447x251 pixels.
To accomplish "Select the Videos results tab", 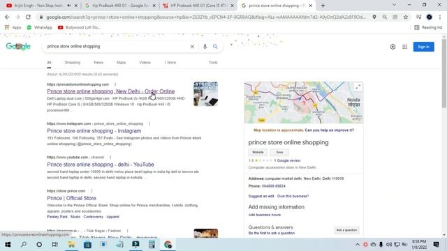I will (145, 62).
